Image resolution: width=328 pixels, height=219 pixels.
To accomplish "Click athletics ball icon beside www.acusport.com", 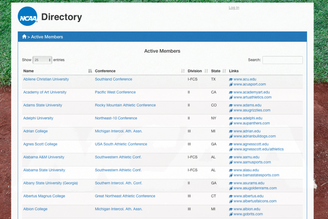I will pyautogui.click(x=231, y=84).
